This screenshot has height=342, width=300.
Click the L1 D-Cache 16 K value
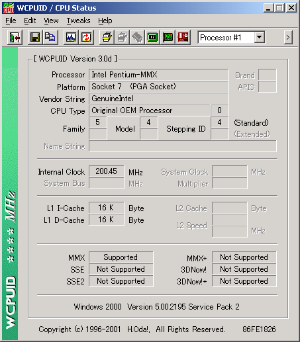click(x=107, y=220)
